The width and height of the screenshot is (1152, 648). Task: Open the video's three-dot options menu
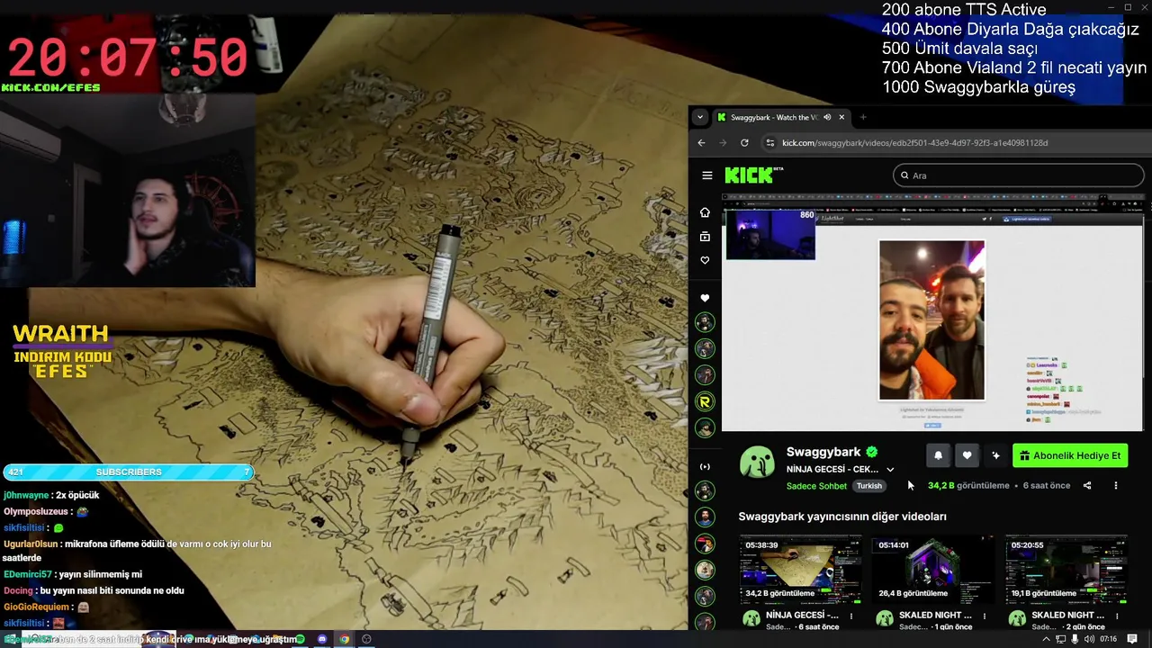(1116, 486)
